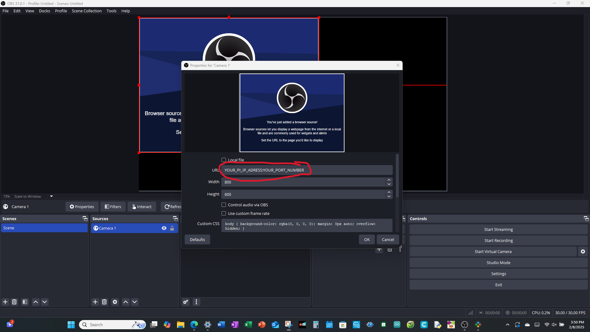
Task: Open PowerPoint from the taskbar
Action: click(x=262, y=325)
